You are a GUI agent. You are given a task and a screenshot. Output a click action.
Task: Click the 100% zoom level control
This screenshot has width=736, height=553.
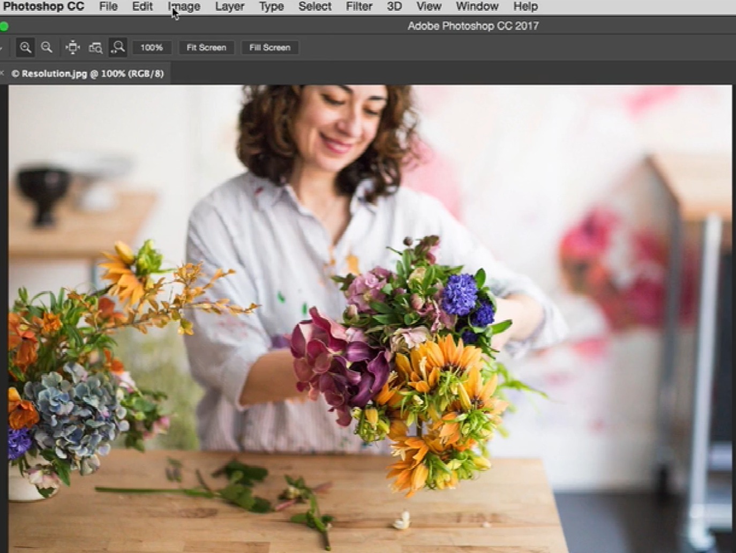152,47
